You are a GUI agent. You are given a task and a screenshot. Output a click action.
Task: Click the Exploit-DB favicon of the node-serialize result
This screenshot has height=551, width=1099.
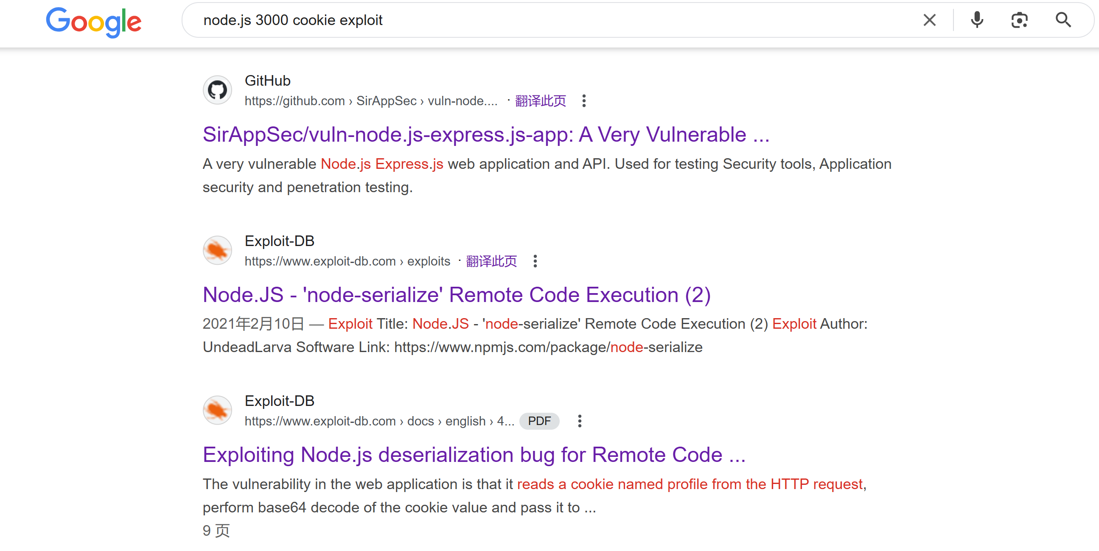[217, 250]
